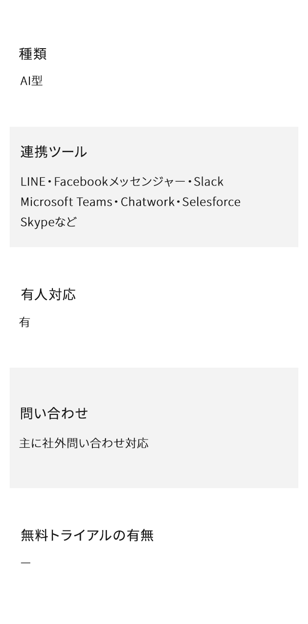Click the 無料トライアルの有無 heading
Screen dimensions: 308x624
coord(87,535)
